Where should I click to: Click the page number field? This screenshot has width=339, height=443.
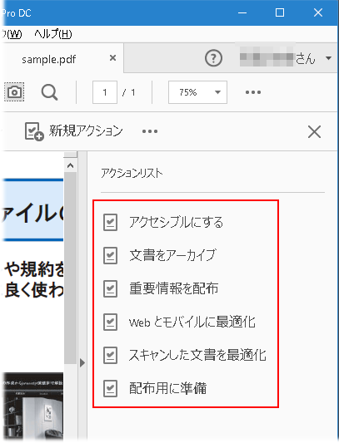click(x=105, y=92)
